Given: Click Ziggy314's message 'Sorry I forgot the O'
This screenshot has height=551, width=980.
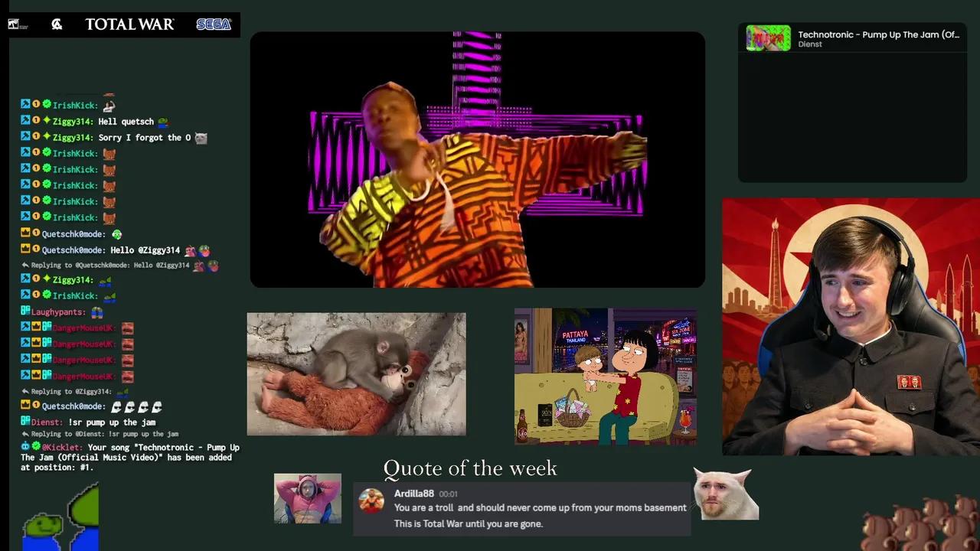Looking at the screenshot, I should (x=145, y=138).
